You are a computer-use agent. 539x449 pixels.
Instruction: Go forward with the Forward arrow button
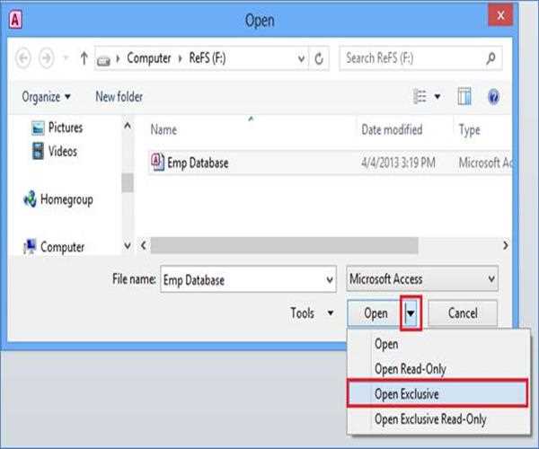click(x=47, y=58)
